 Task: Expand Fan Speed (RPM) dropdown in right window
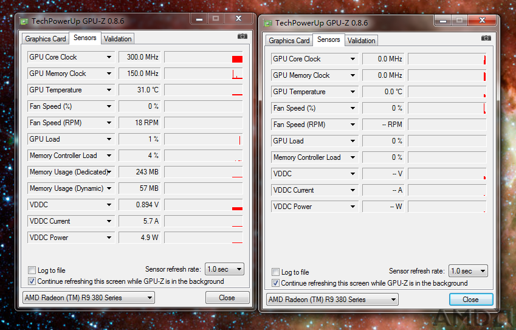point(353,125)
